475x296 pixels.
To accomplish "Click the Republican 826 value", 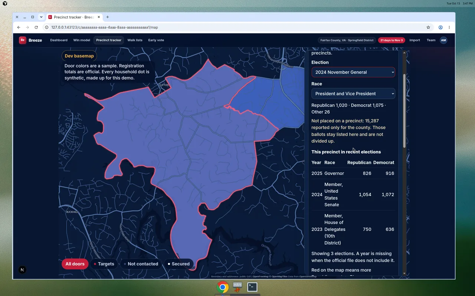I will 367,173.
